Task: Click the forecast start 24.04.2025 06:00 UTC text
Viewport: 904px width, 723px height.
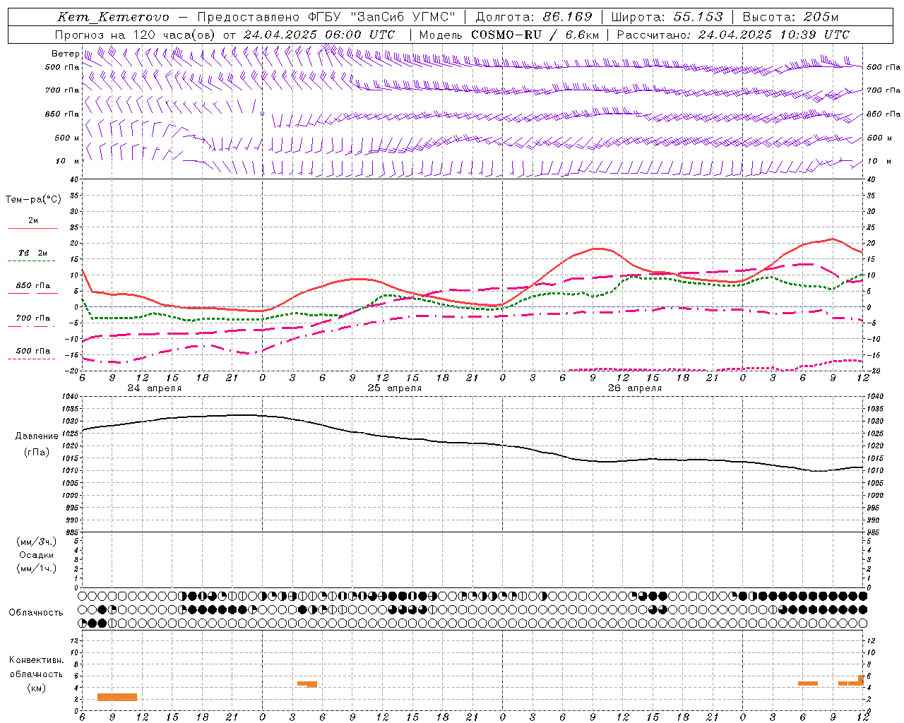Action: 319,34
